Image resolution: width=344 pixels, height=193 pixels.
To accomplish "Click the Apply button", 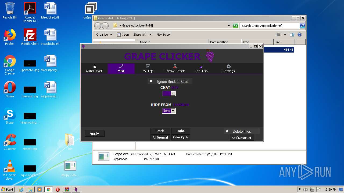I will (x=94, y=133).
